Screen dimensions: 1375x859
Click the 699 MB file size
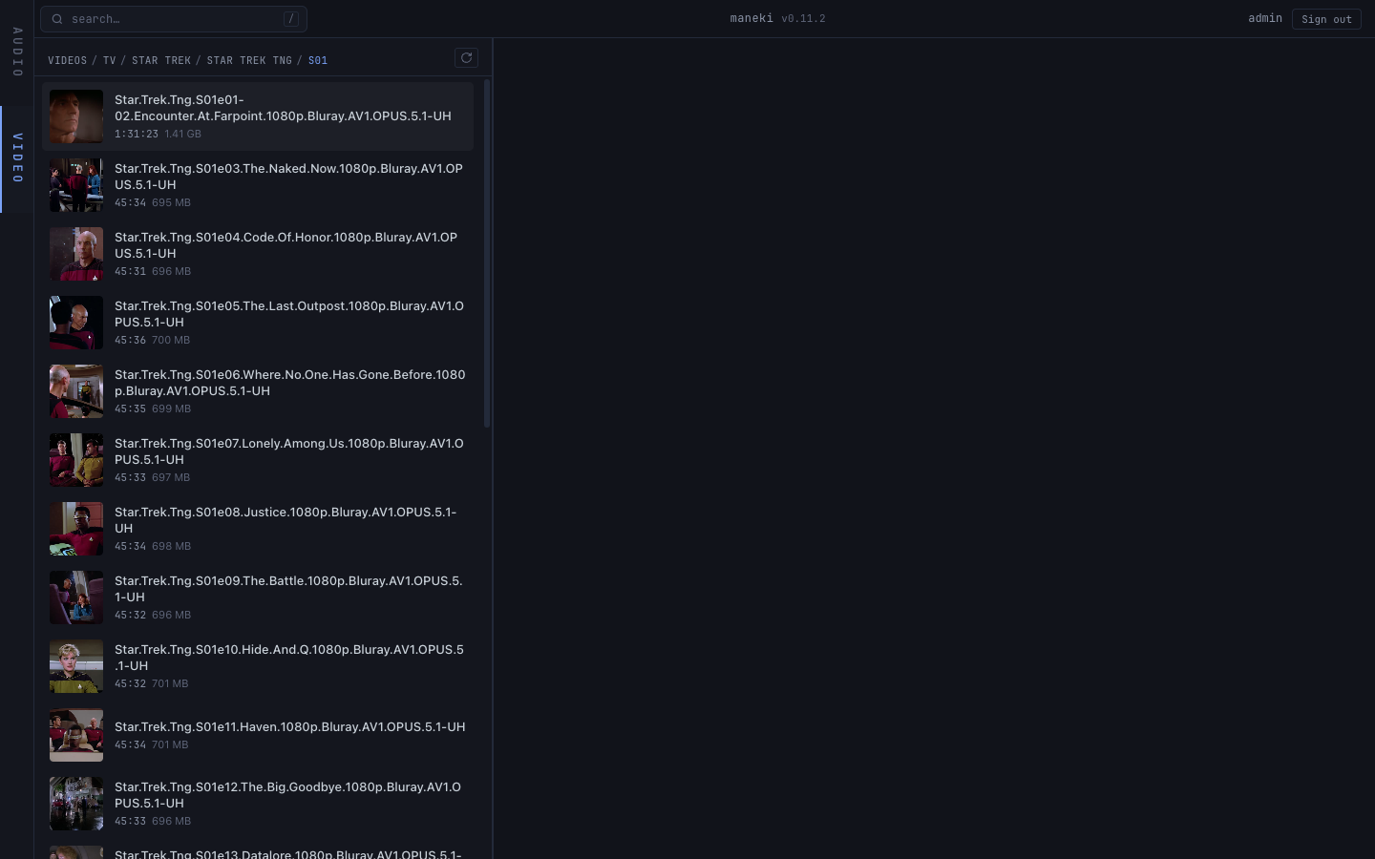click(171, 409)
